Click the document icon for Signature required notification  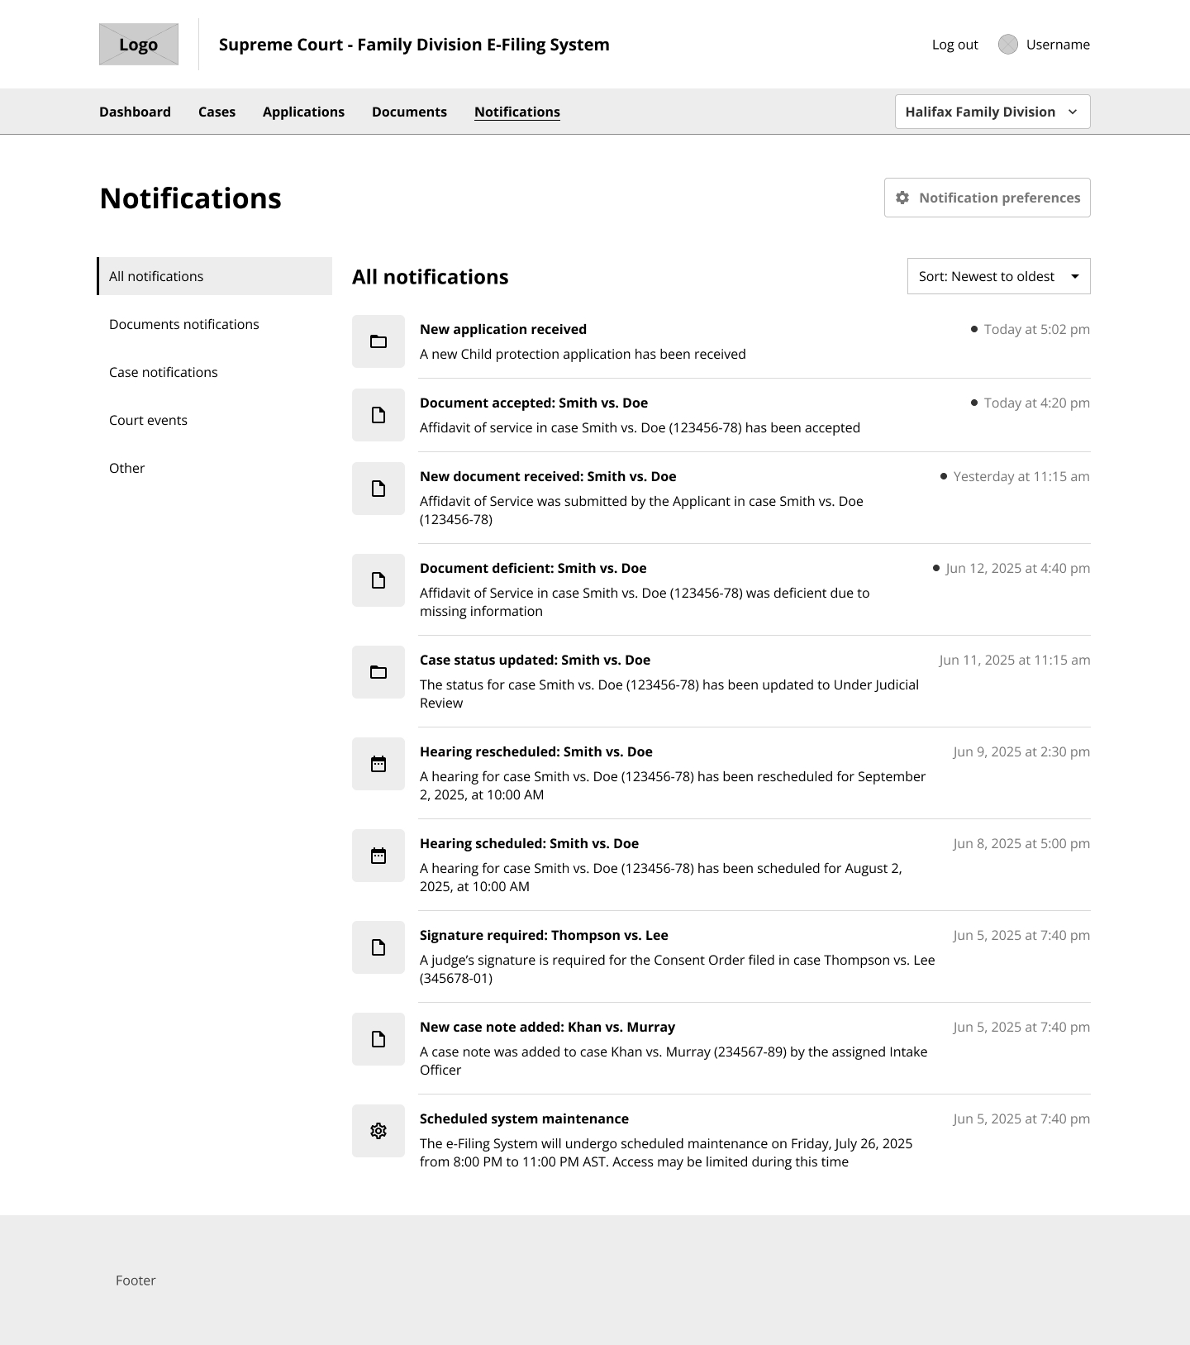coord(378,947)
